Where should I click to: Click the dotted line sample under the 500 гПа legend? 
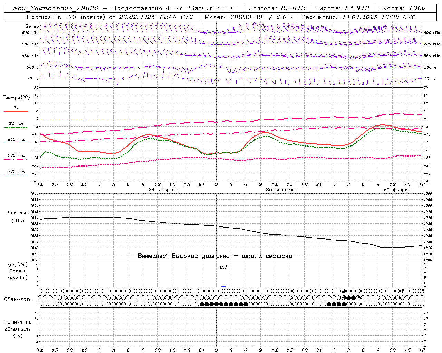pos(16,175)
